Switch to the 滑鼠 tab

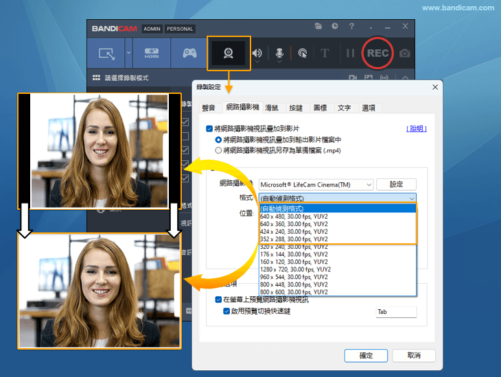click(272, 108)
